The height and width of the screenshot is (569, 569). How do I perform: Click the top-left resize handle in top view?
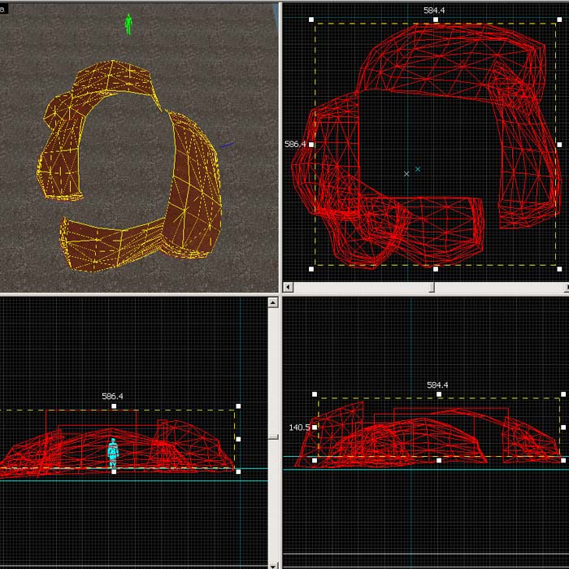311,20
